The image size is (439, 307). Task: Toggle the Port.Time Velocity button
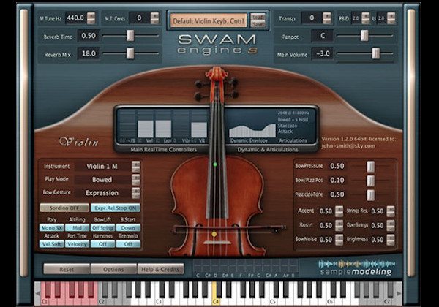click(78, 244)
